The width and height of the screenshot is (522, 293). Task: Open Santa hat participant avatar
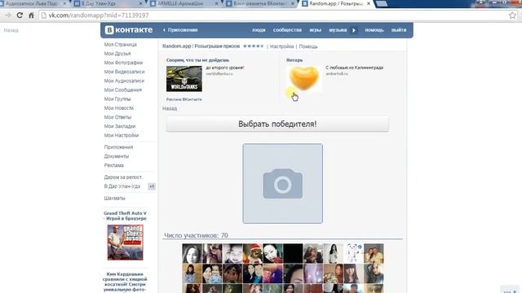tap(253, 253)
